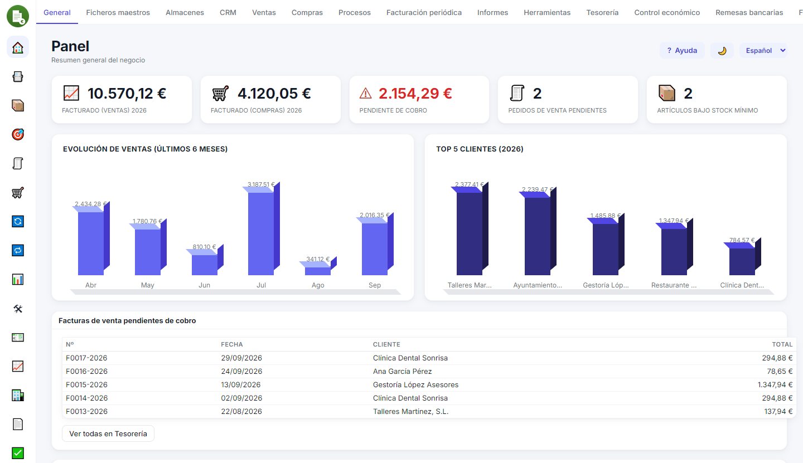Viewport: 803px width, 463px height.
Task: Open the Pendiente de cobro card
Action: (x=419, y=100)
